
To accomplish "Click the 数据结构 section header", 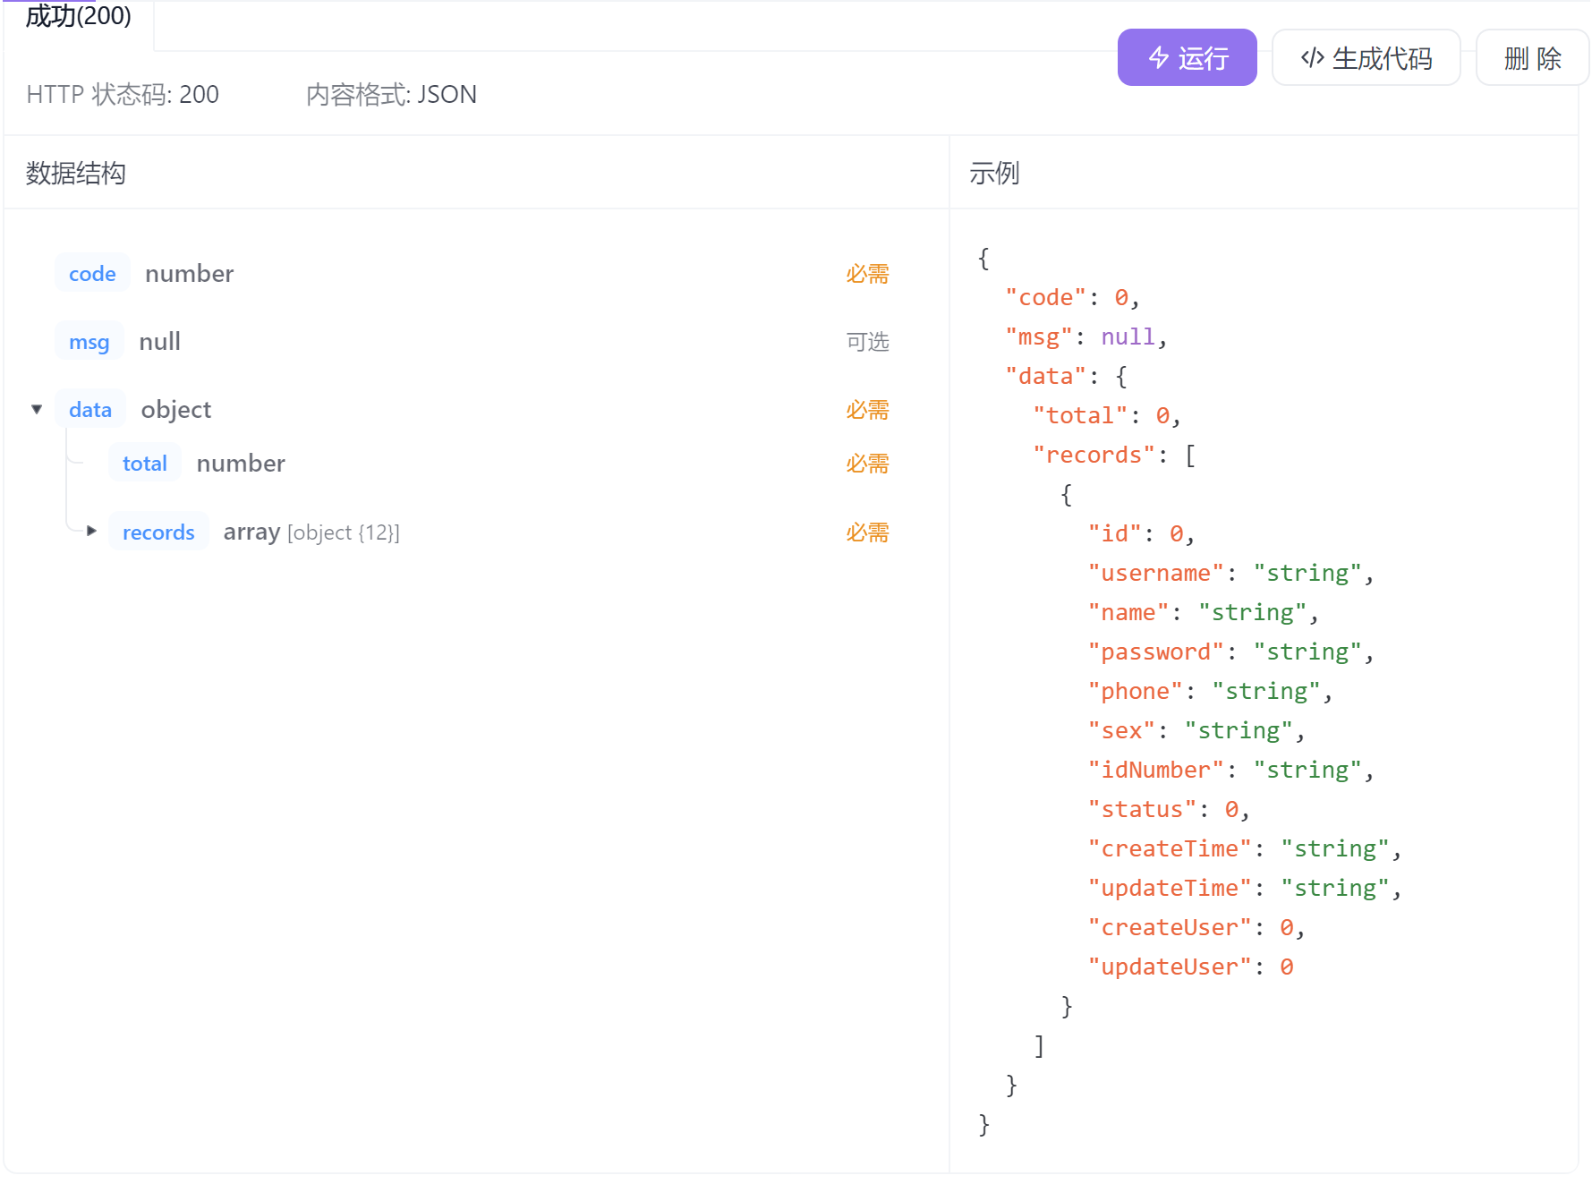I will point(76,174).
